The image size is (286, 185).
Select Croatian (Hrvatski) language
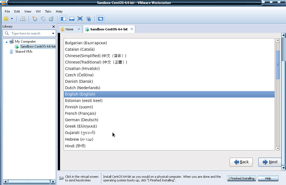pos(169,69)
